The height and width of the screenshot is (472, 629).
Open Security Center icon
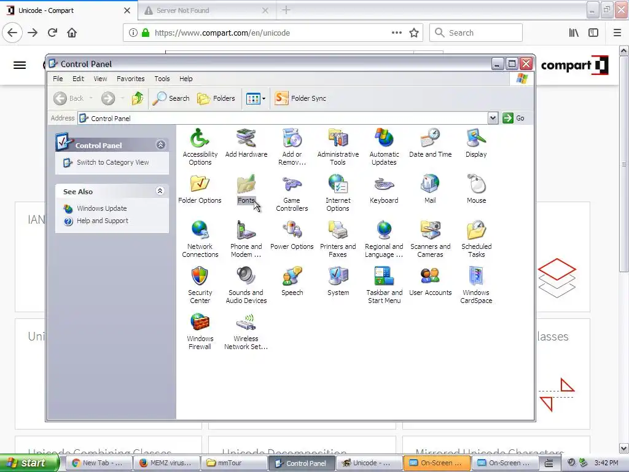[200, 285]
